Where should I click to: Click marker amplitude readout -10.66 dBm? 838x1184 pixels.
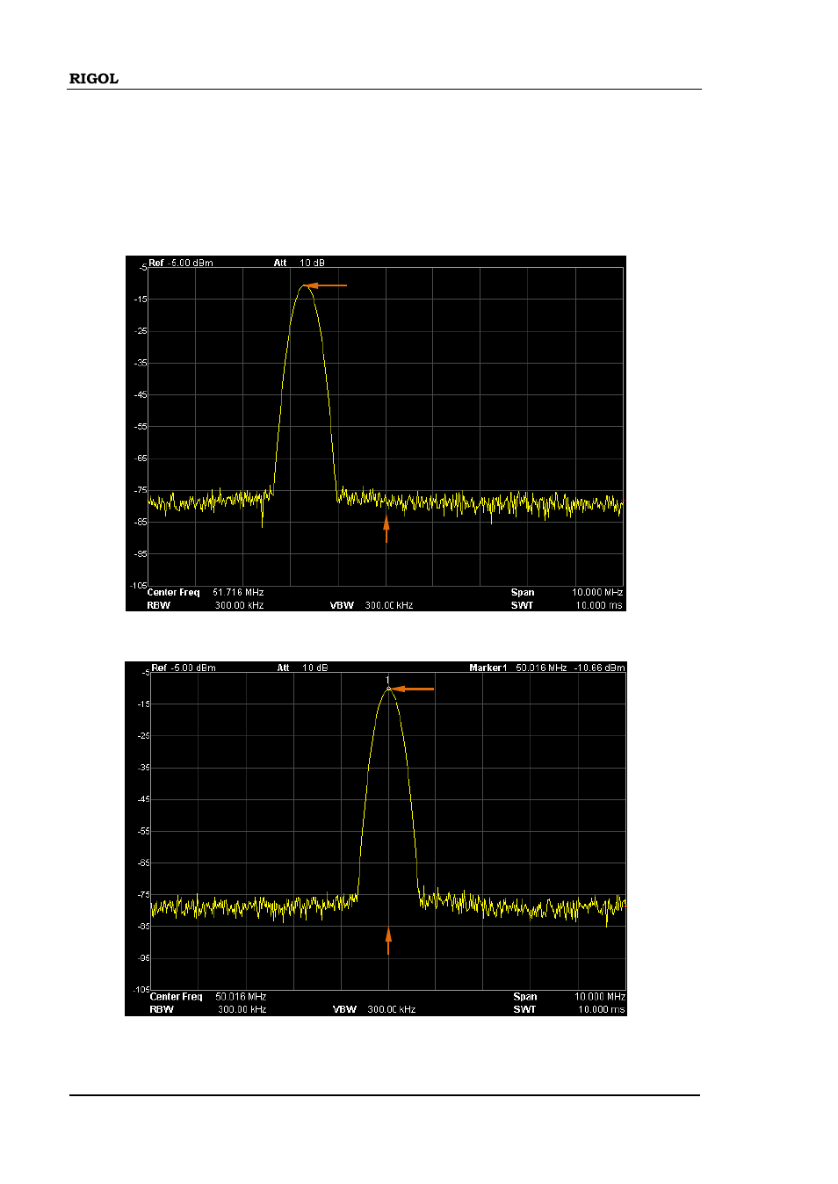(x=600, y=668)
